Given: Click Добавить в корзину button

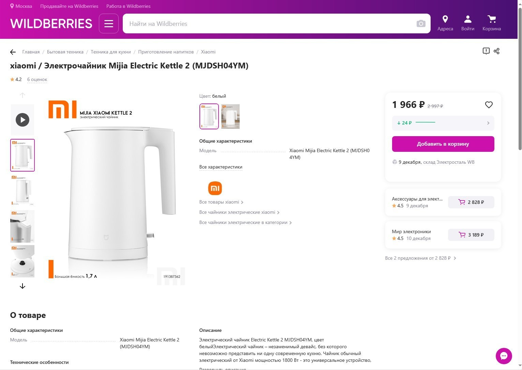Looking at the screenshot, I should pos(443,144).
